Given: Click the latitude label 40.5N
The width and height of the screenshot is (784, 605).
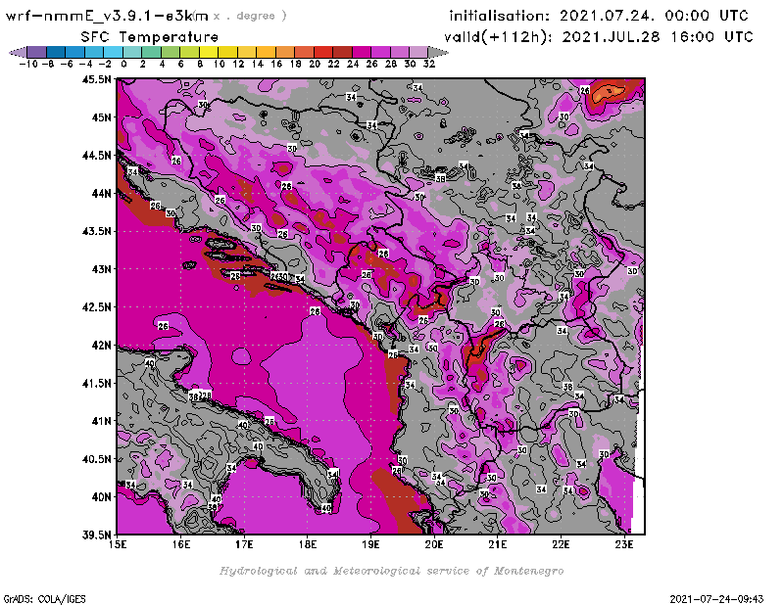Looking at the screenshot, I should tap(96, 459).
